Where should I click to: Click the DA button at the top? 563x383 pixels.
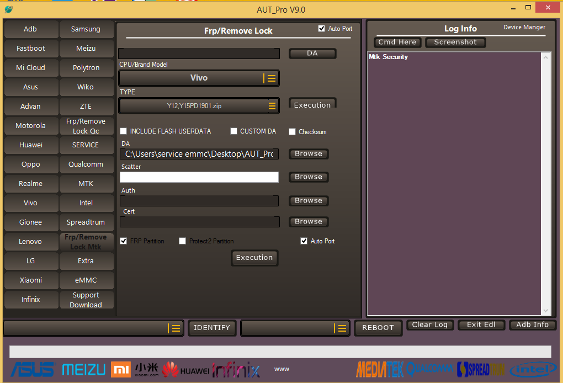[x=312, y=53]
